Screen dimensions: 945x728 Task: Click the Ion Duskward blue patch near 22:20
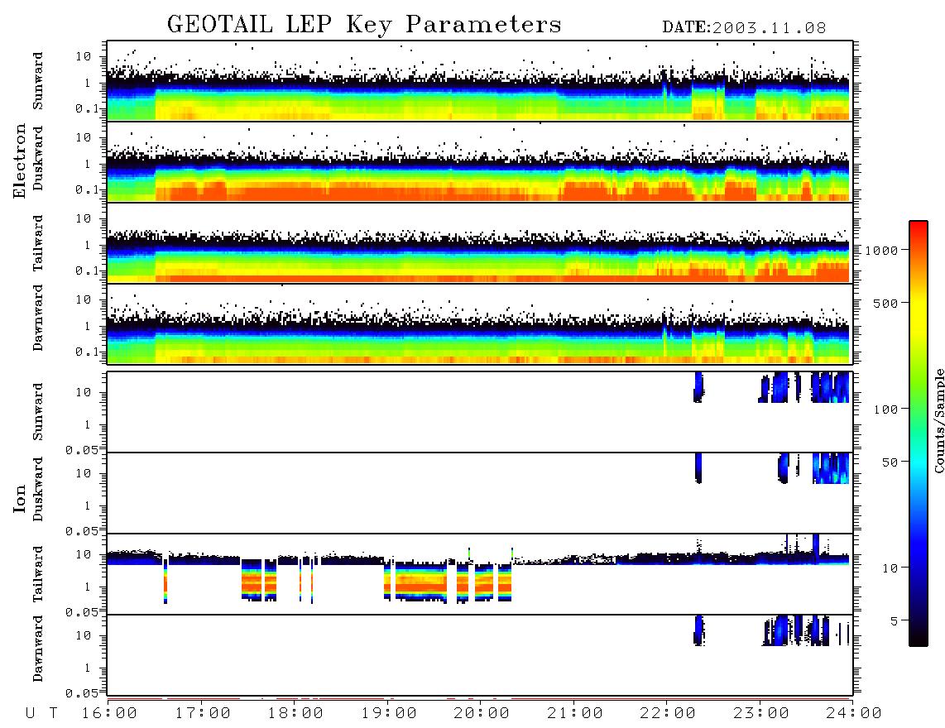[698, 468]
